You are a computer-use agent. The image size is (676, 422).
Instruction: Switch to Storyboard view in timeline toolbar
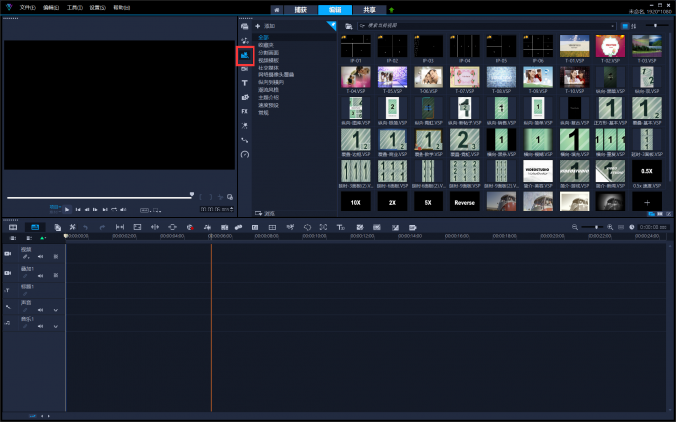[x=13, y=227]
